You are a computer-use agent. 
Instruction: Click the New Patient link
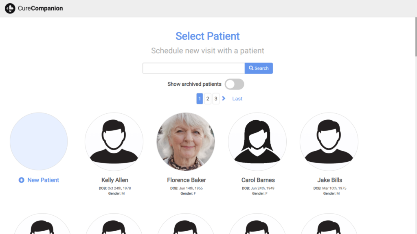(43, 180)
